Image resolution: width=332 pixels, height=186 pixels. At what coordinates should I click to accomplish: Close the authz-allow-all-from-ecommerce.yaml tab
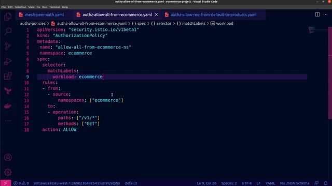(156, 14)
